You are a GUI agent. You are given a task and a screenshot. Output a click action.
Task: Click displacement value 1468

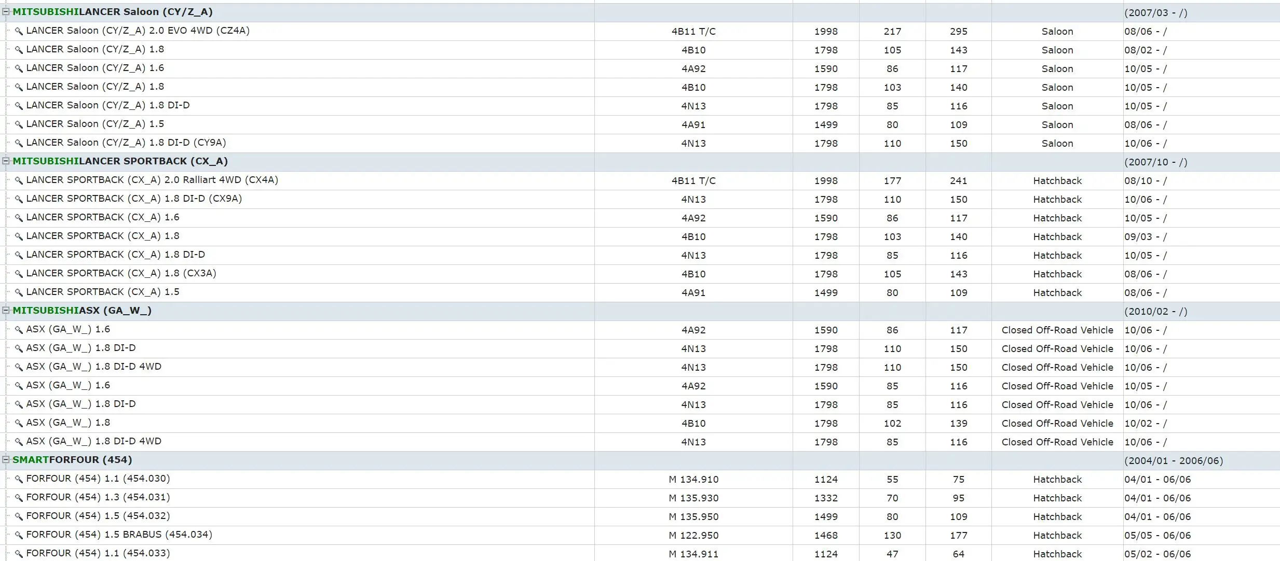point(826,536)
